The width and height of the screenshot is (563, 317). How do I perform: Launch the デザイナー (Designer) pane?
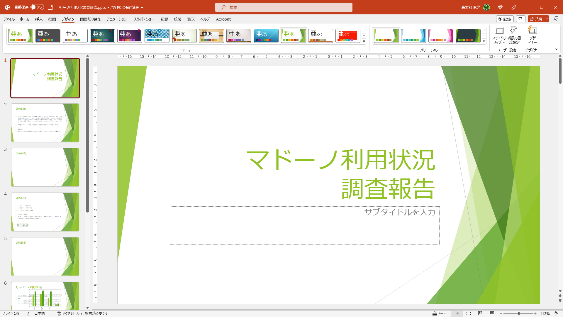tap(532, 35)
